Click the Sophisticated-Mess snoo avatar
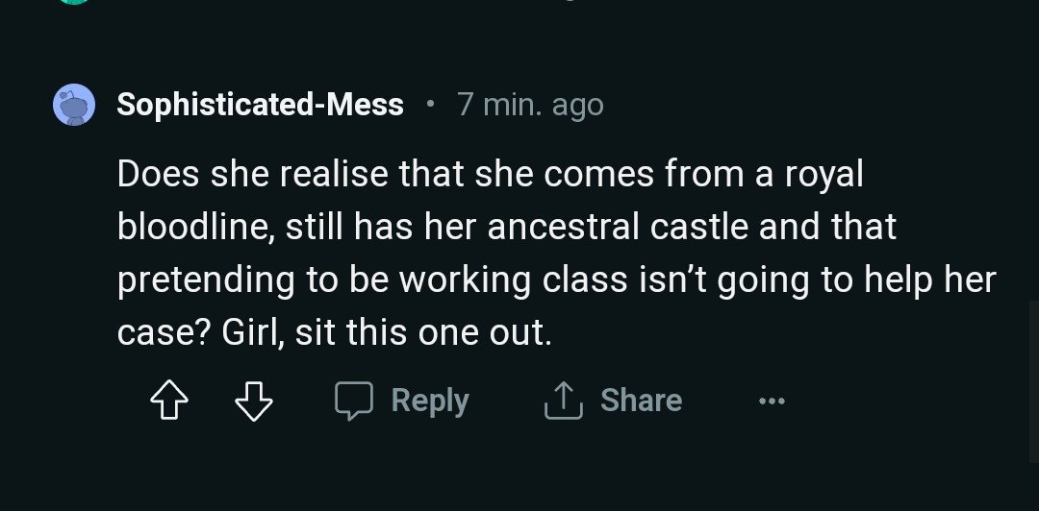Viewport: 1039px width, 511px height. tap(74, 105)
